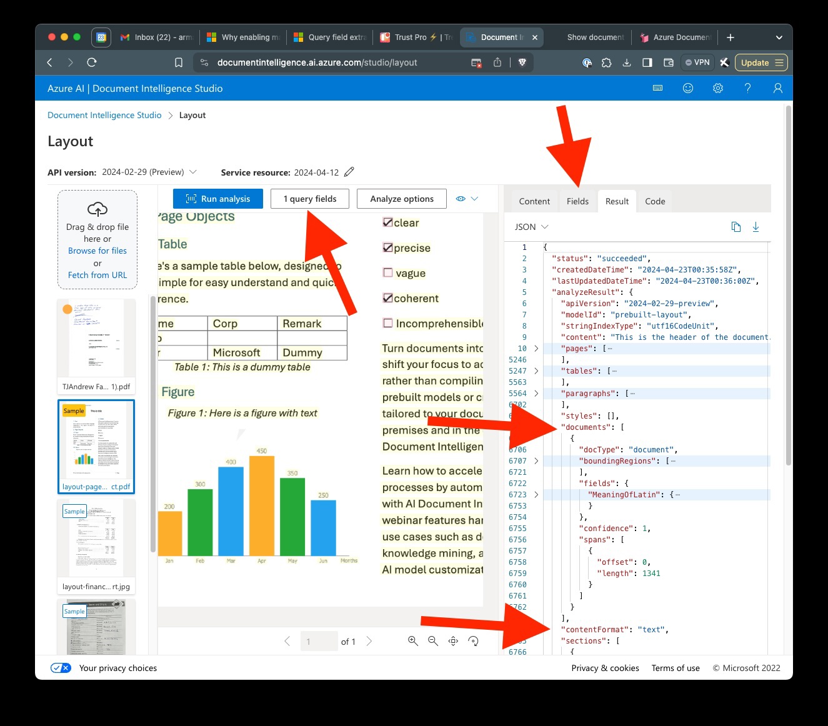Switch to the Query field extraction browser tab
Screen dimensions: 828x726
click(330, 37)
